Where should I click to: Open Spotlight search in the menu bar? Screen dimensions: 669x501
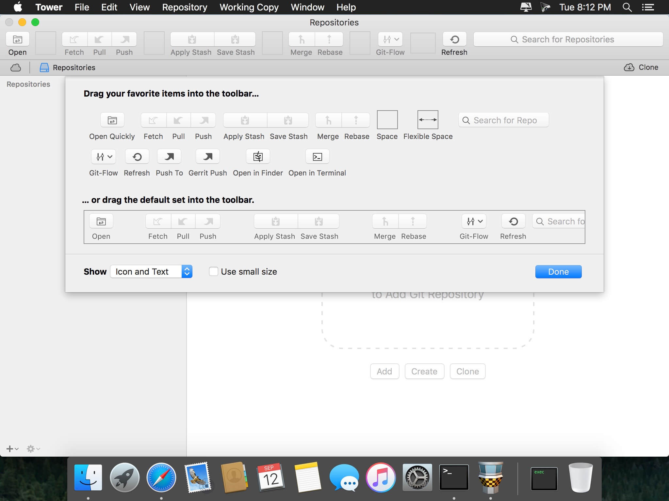[627, 7]
